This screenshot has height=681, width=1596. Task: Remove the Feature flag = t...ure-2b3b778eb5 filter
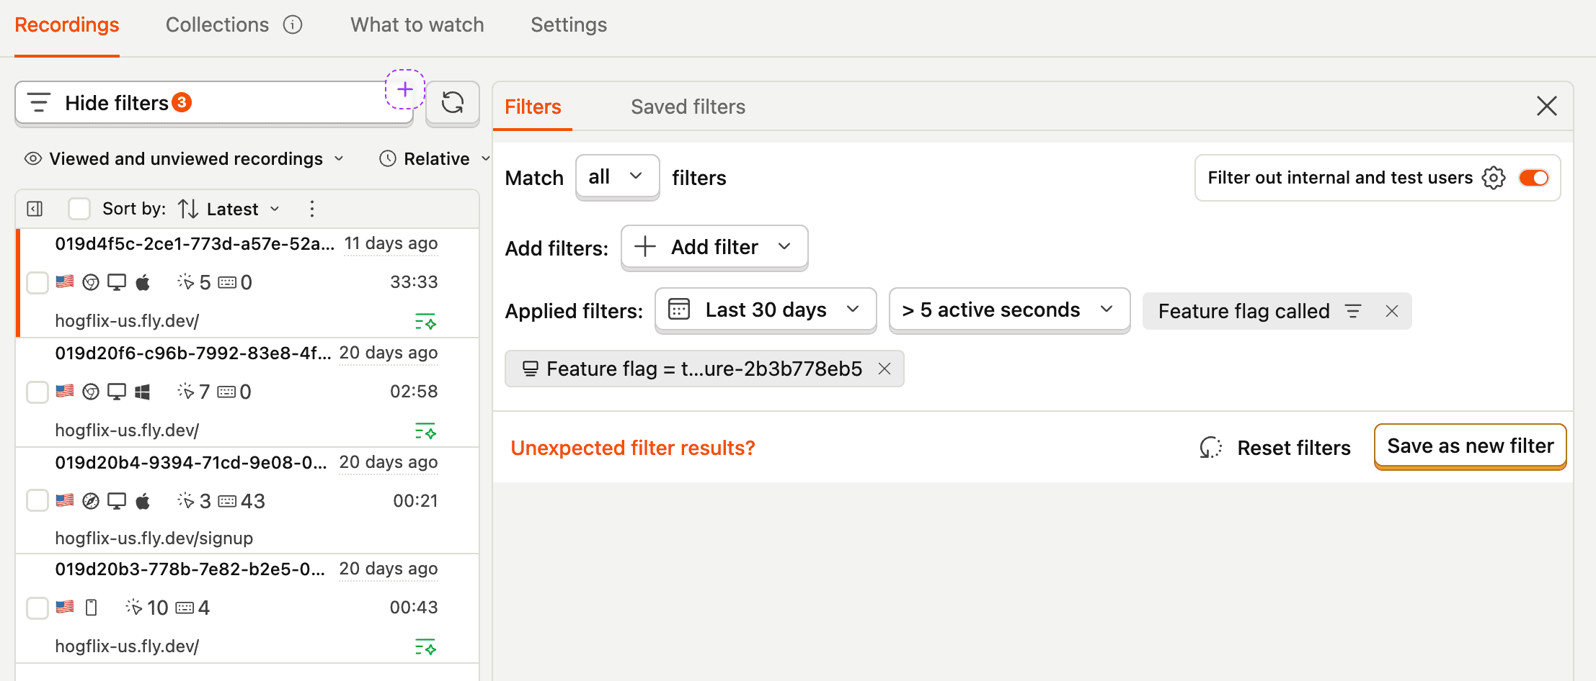coord(885,369)
